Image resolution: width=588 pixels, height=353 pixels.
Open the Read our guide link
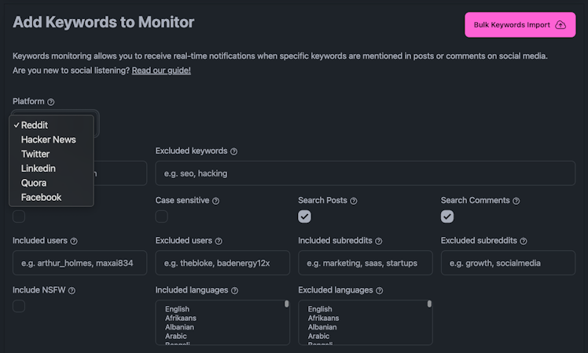tap(161, 71)
